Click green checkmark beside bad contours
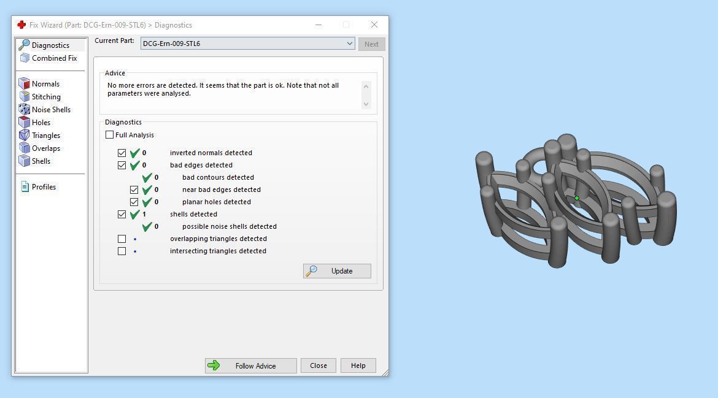Screen dimensions: 718x398 (x=147, y=177)
